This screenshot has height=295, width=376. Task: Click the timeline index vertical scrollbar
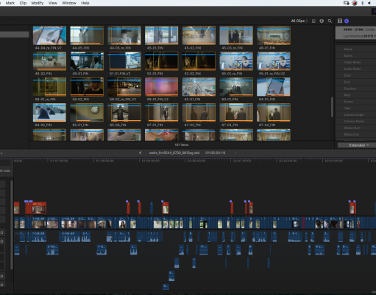coord(12,225)
